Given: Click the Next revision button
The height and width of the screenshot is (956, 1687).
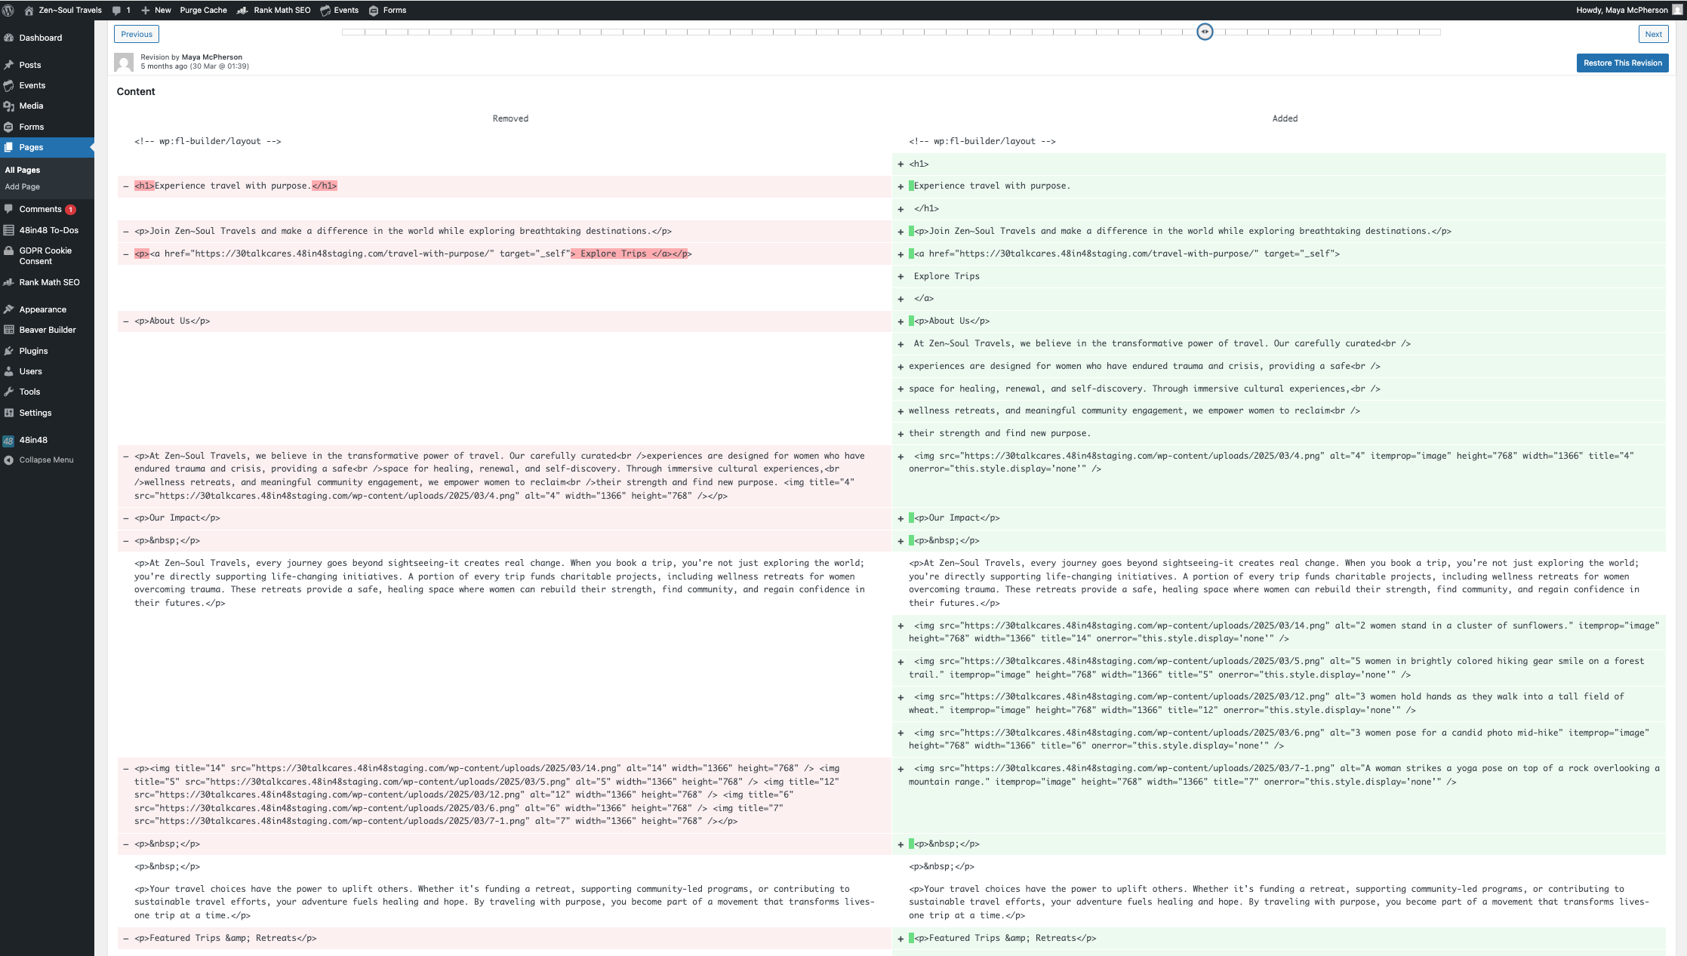Looking at the screenshot, I should (x=1653, y=34).
